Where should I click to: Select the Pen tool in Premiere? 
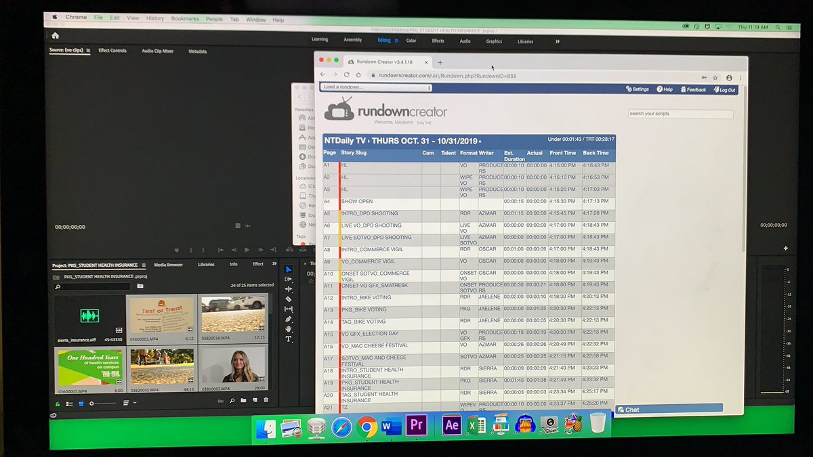tap(289, 319)
